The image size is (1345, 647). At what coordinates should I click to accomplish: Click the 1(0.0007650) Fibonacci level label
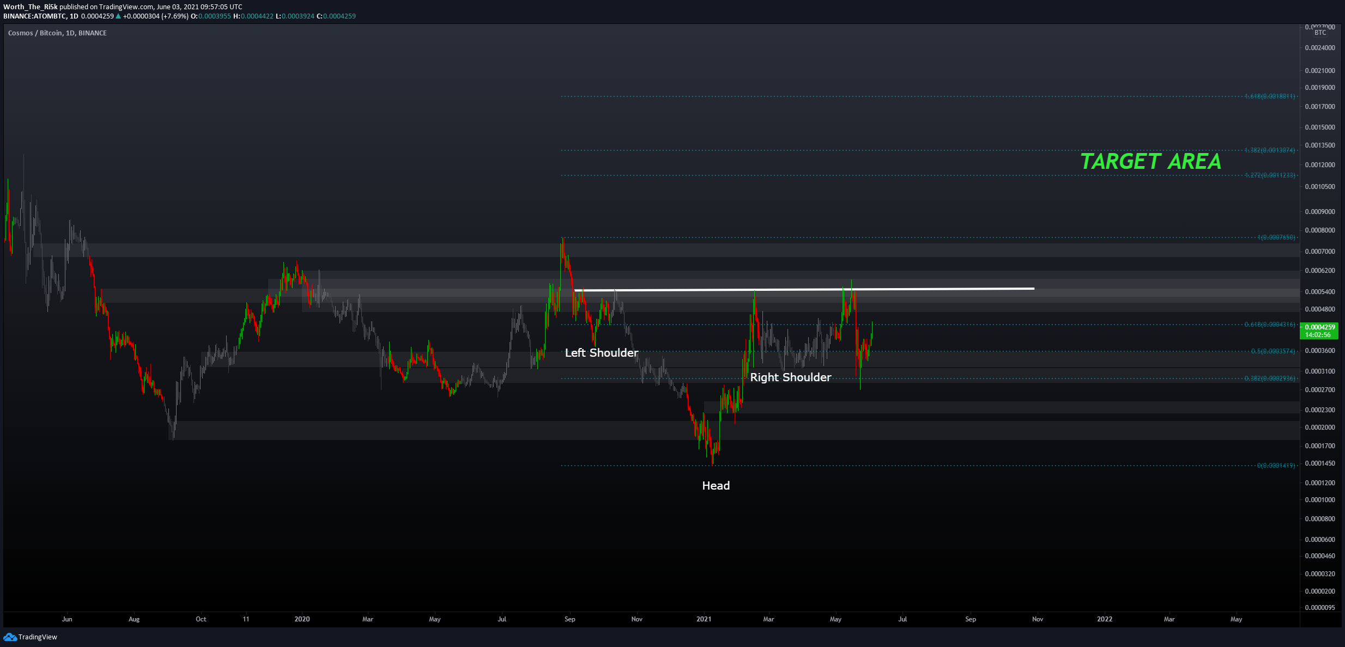pyautogui.click(x=1276, y=237)
